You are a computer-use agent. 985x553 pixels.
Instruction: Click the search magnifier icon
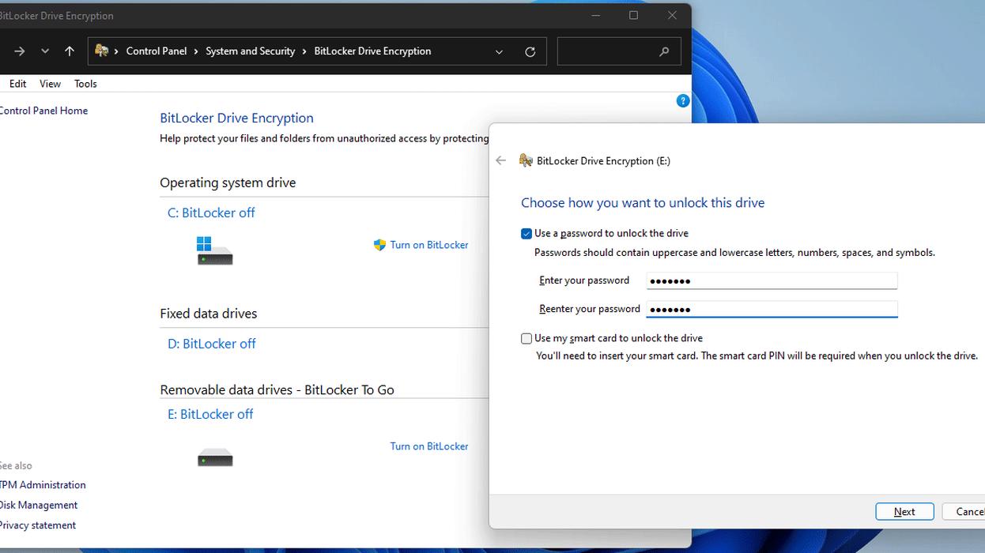(x=664, y=51)
